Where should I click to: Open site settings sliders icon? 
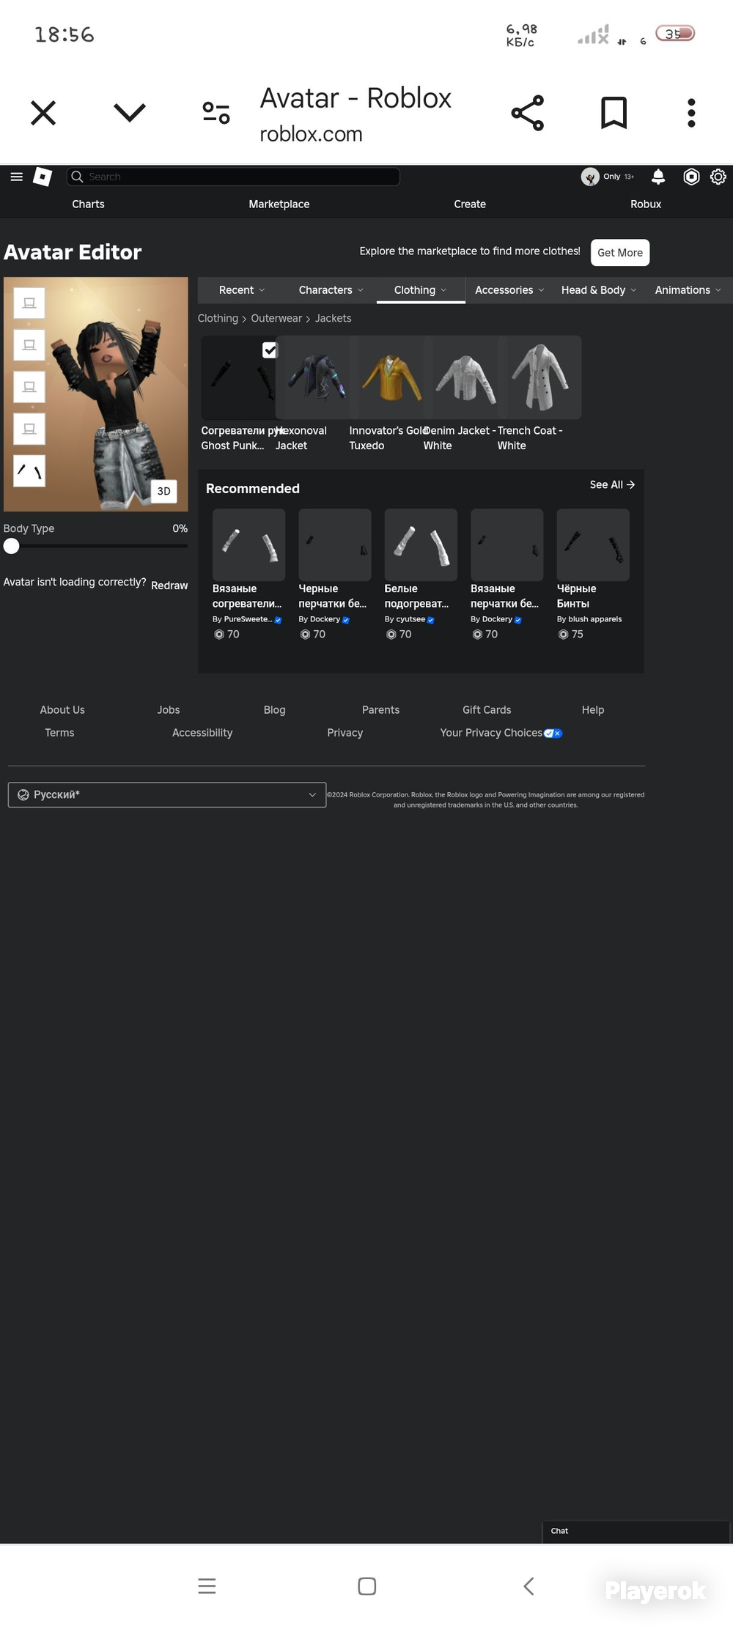point(216,113)
